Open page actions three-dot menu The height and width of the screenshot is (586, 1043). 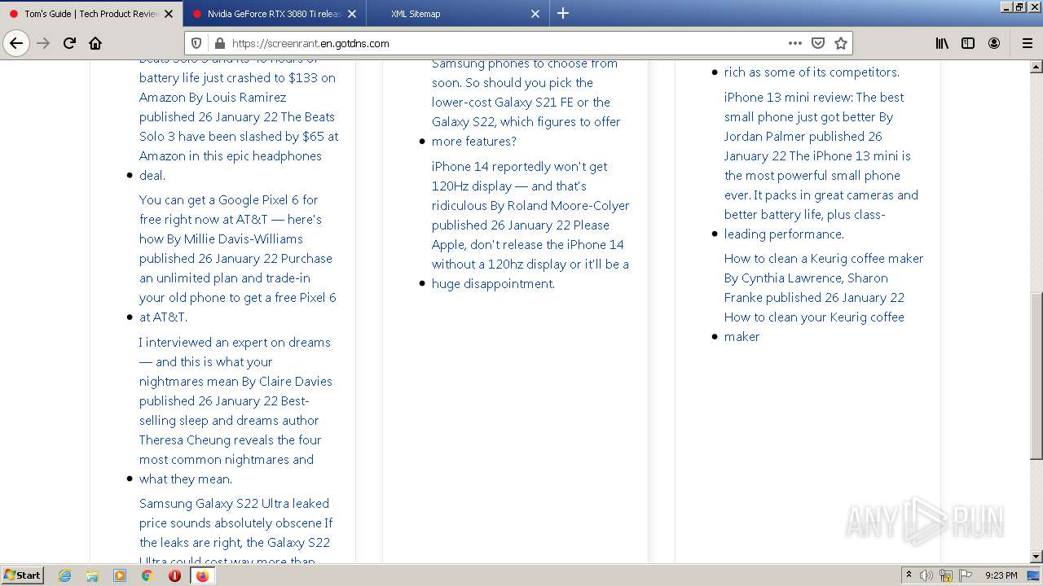click(x=795, y=43)
